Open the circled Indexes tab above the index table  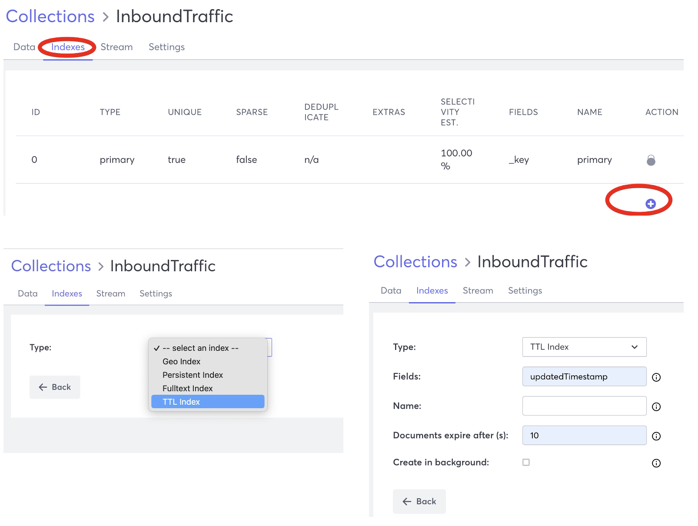[x=68, y=47]
